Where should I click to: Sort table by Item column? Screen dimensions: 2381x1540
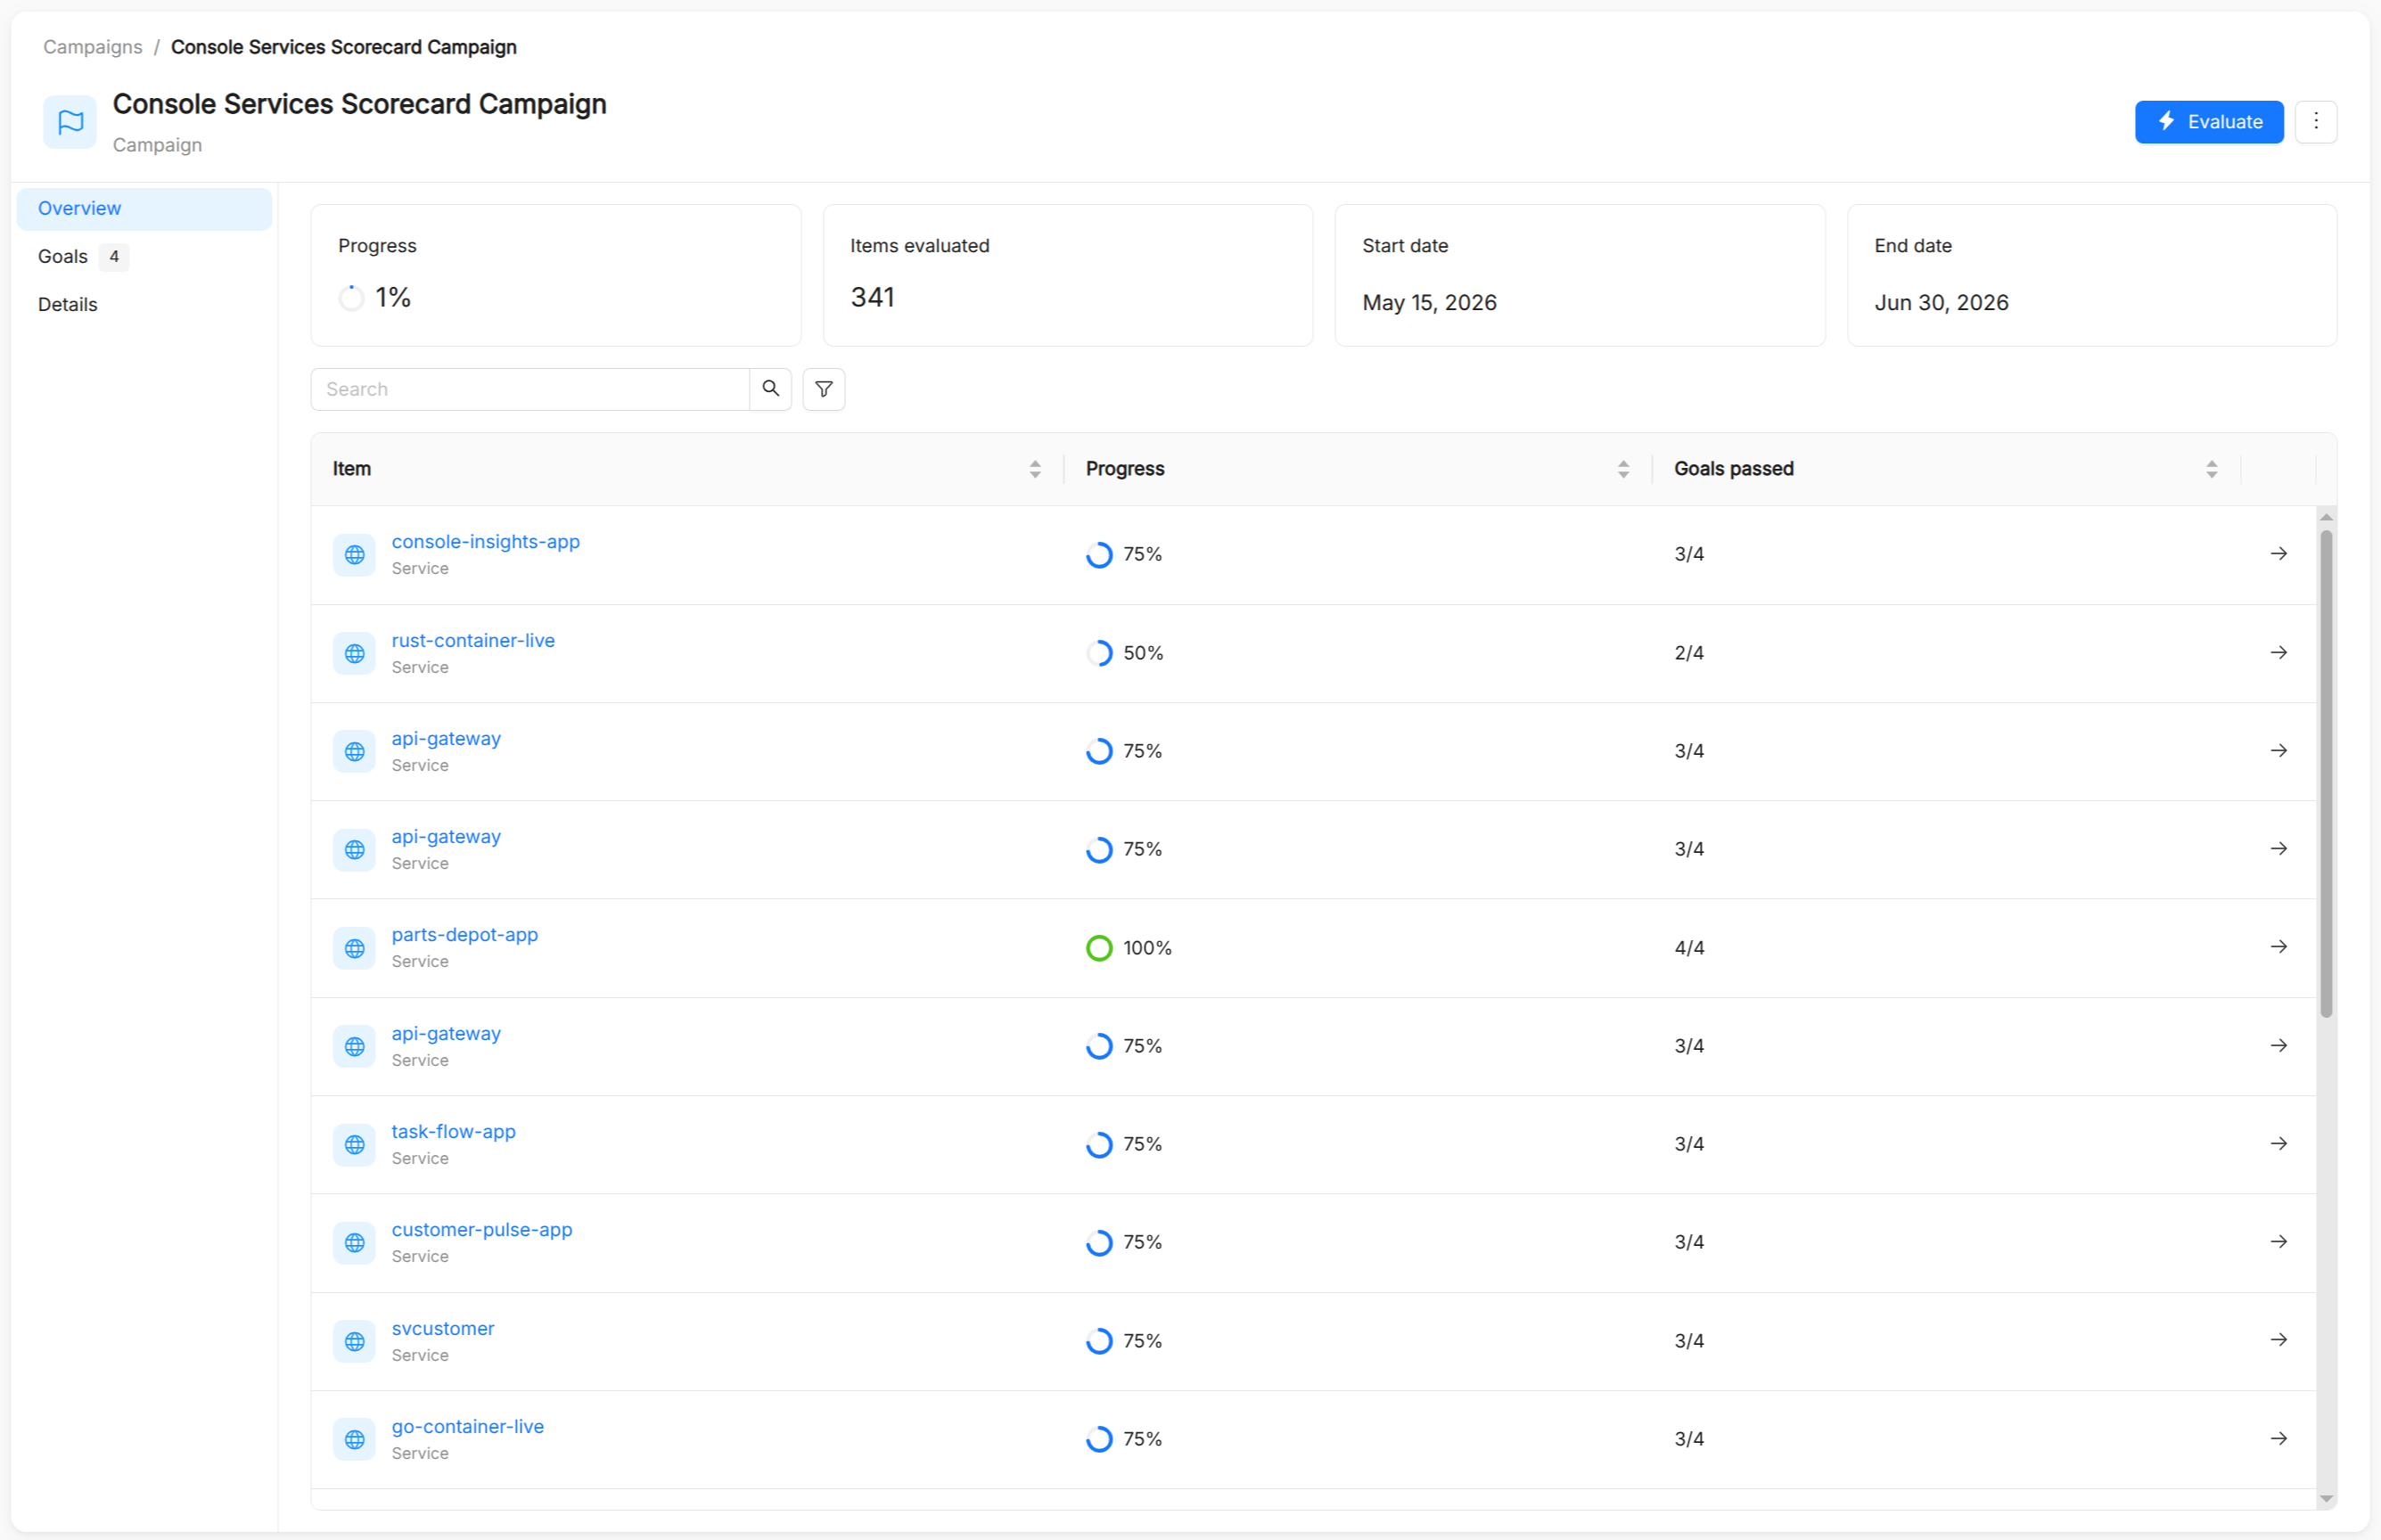[1035, 469]
